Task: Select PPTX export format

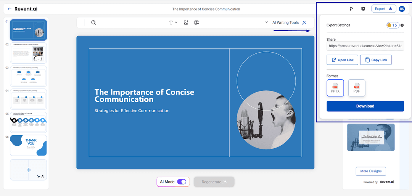Action: [x=335, y=88]
